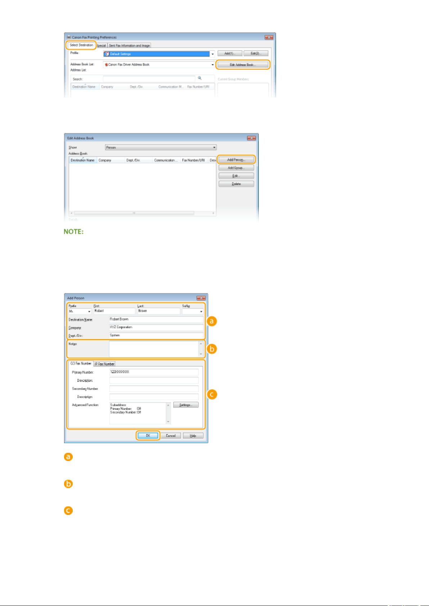
Task: Click the Secondary Number field
Action: click(154, 389)
